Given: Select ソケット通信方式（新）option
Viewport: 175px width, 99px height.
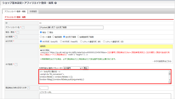Looking at the screenshot, I should (x=81, y=41).
